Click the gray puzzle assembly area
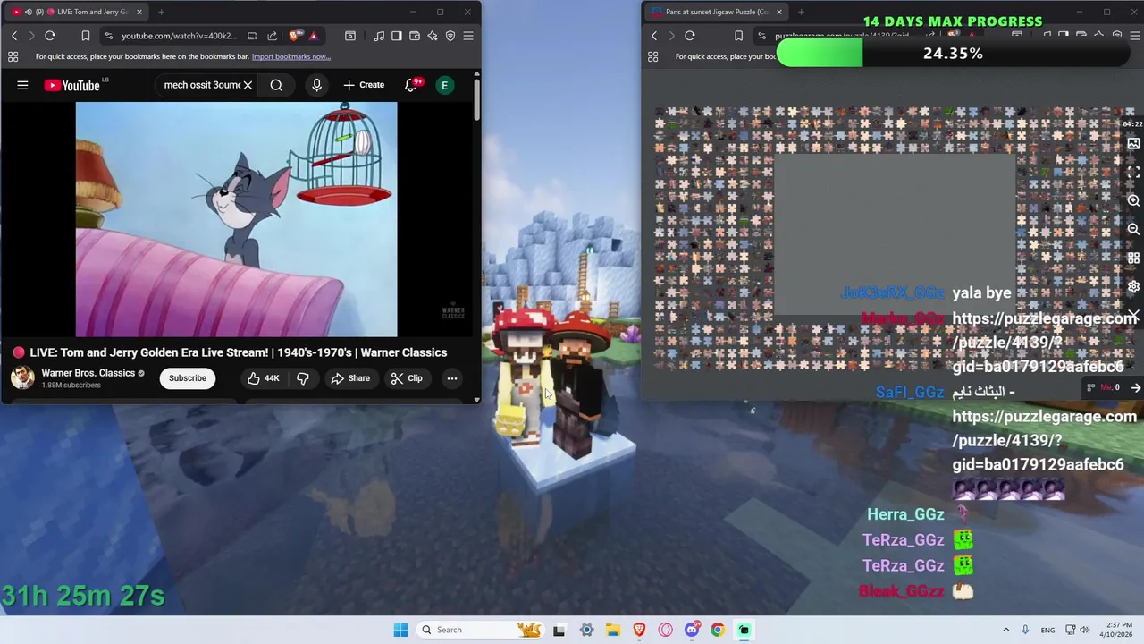The width and height of the screenshot is (1144, 644). pyautogui.click(x=895, y=234)
